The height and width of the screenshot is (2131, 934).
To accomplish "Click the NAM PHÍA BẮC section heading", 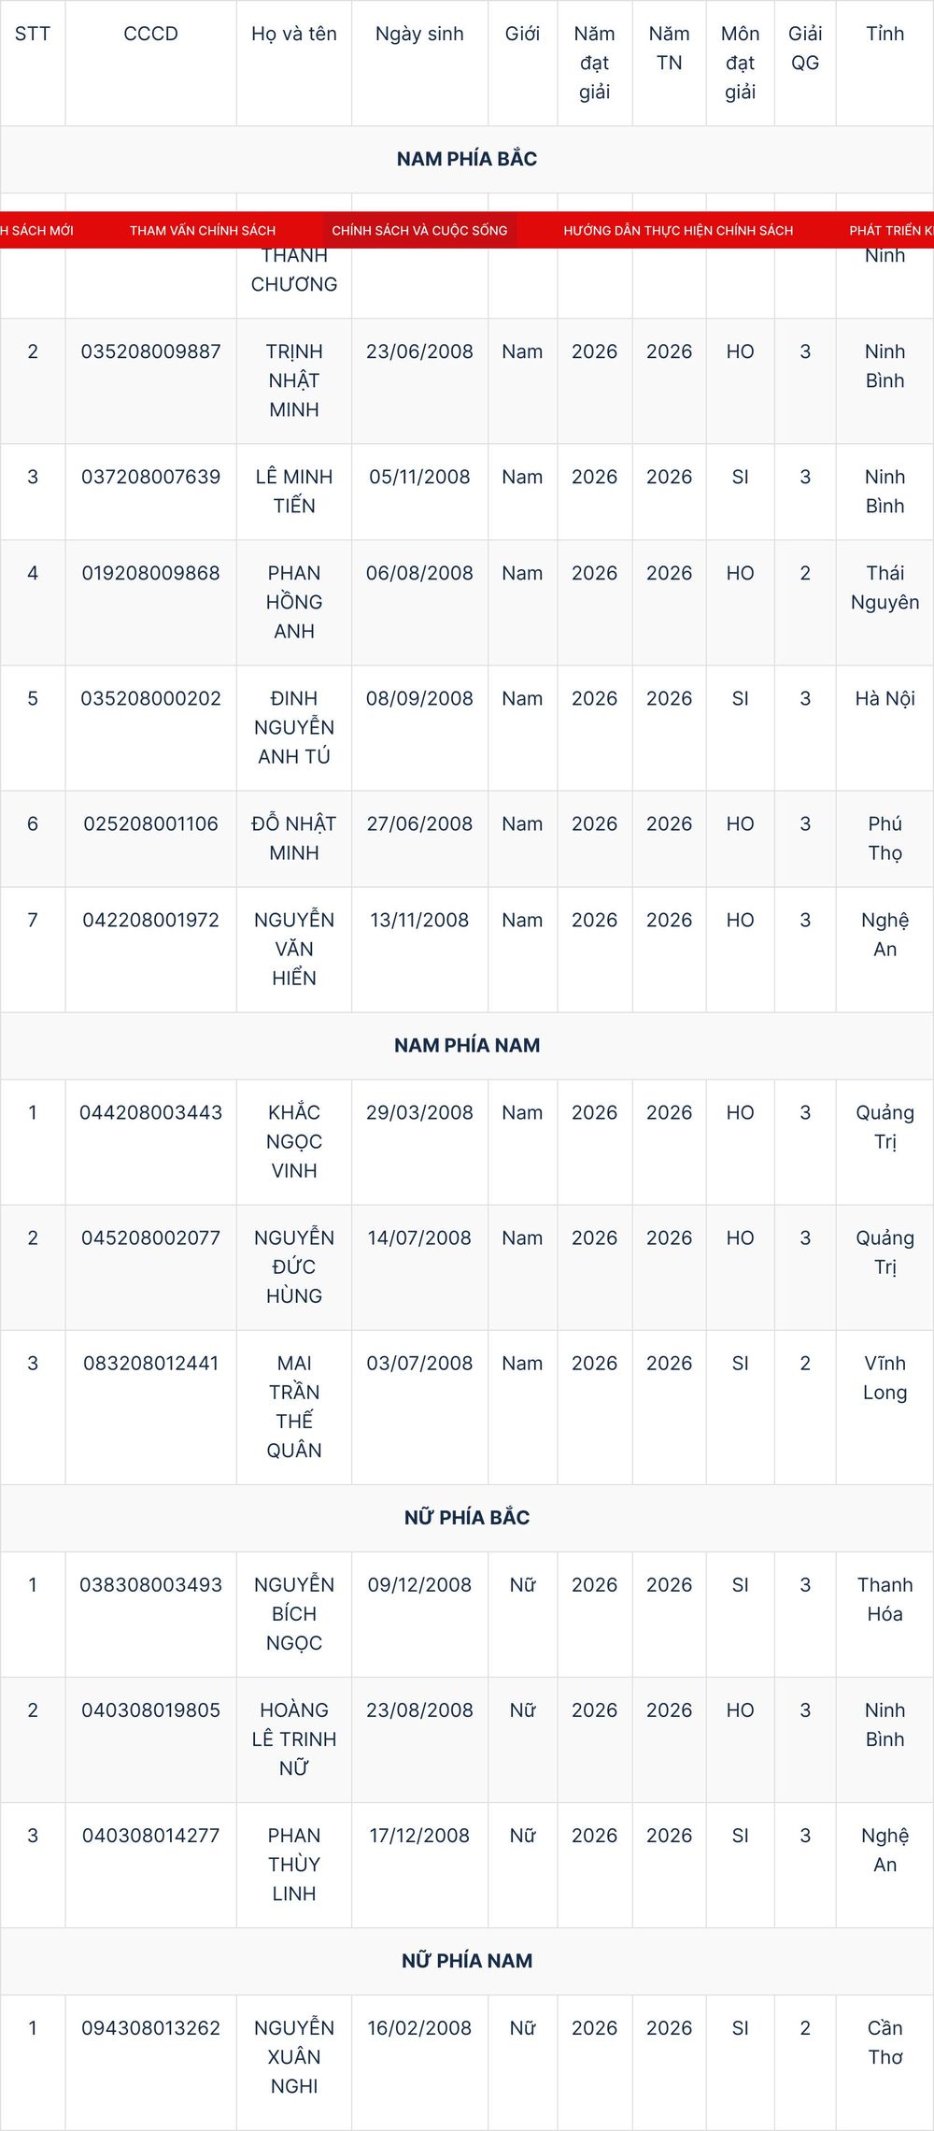I will coord(467,159).
